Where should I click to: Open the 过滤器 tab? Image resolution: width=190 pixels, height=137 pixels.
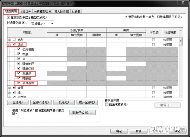(76, 12)
